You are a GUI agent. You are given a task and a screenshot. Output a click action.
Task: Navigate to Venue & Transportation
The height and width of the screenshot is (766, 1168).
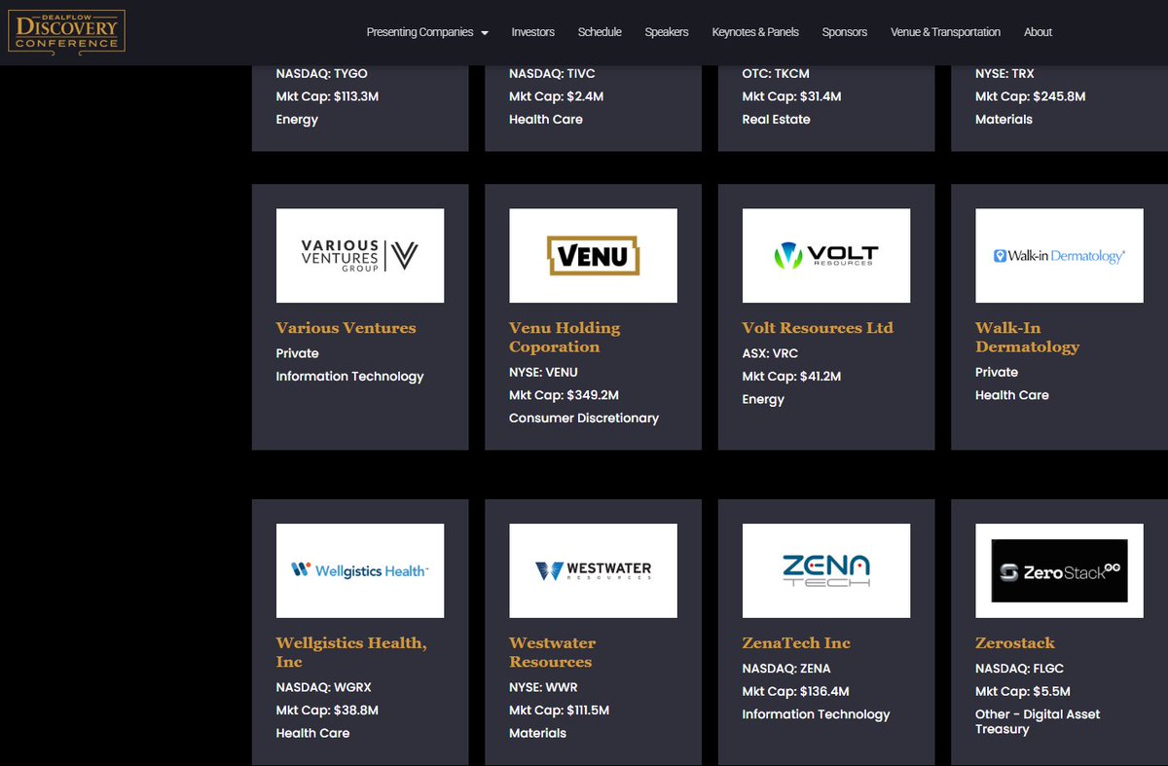[x=945, y=32]
